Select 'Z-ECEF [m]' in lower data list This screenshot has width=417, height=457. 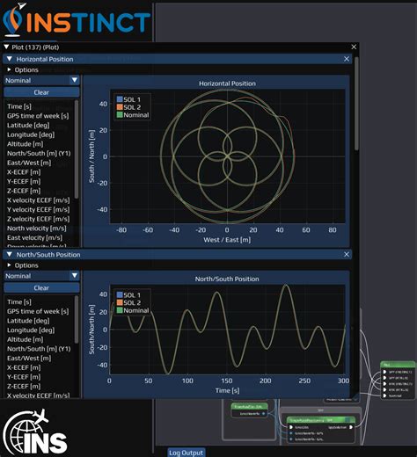tap(24, 386)
